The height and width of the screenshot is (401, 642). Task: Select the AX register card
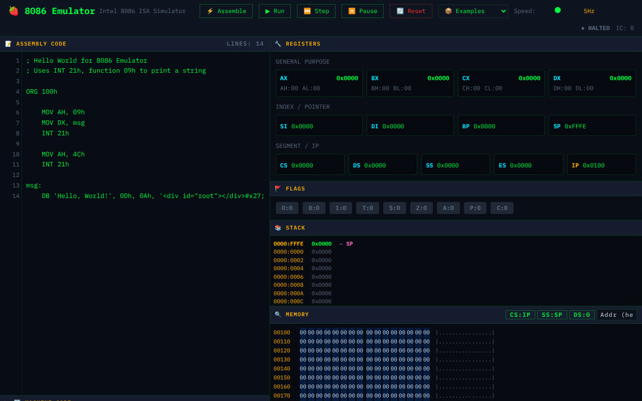[319, 83]
